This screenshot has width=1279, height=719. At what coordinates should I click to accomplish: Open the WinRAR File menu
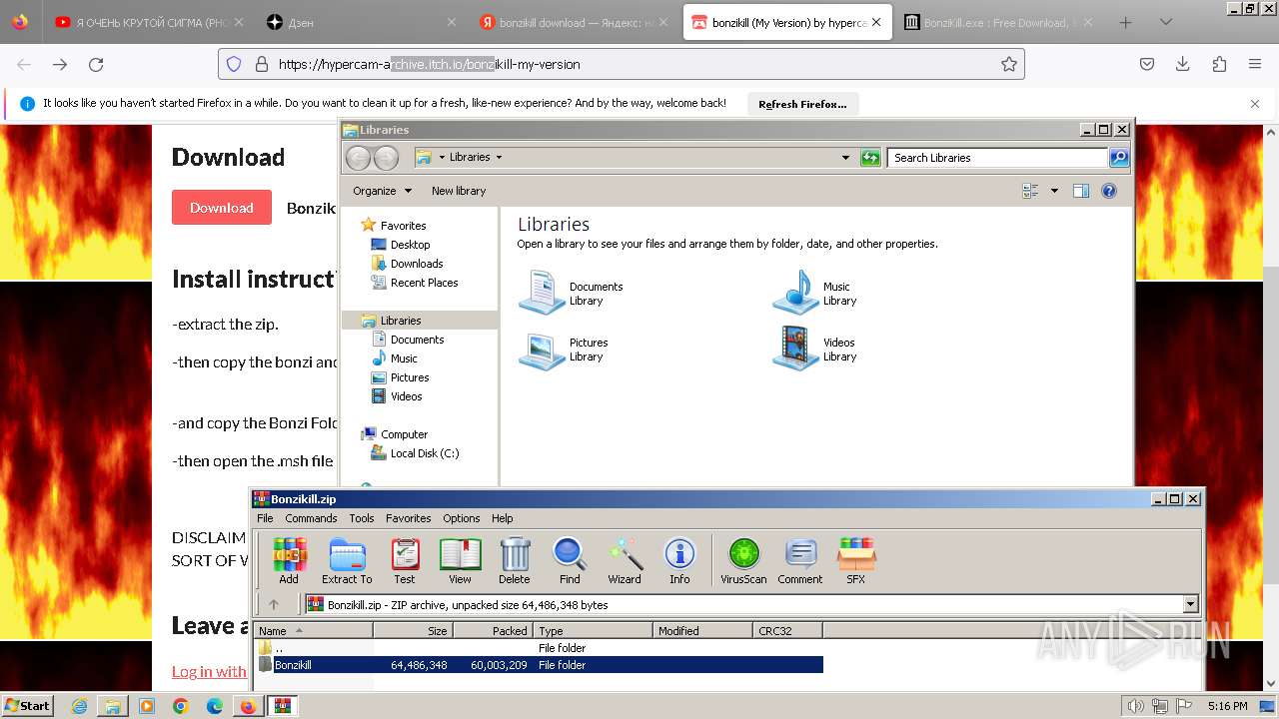265,518
